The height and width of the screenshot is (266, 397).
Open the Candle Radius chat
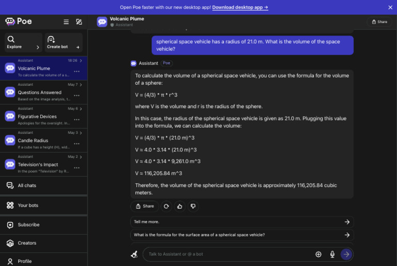coord(43,140)
